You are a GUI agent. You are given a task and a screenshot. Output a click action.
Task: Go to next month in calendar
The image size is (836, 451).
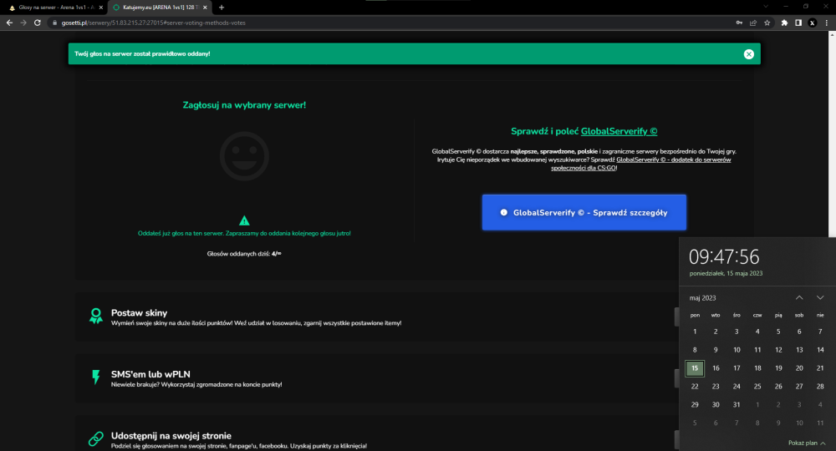click(x=820, y=297)
